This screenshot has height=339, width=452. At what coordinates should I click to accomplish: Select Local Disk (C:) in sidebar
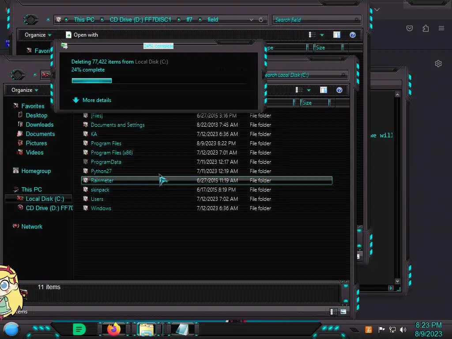(45, 199)
